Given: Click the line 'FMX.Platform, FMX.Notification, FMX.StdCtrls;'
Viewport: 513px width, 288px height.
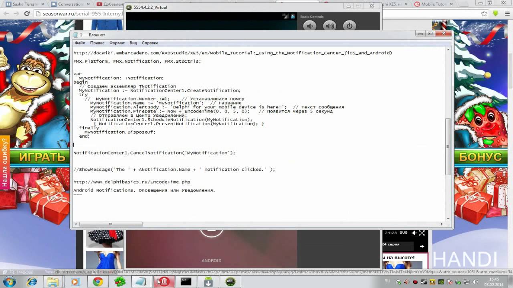Looking at the screenshot, I should coord(137,61).
